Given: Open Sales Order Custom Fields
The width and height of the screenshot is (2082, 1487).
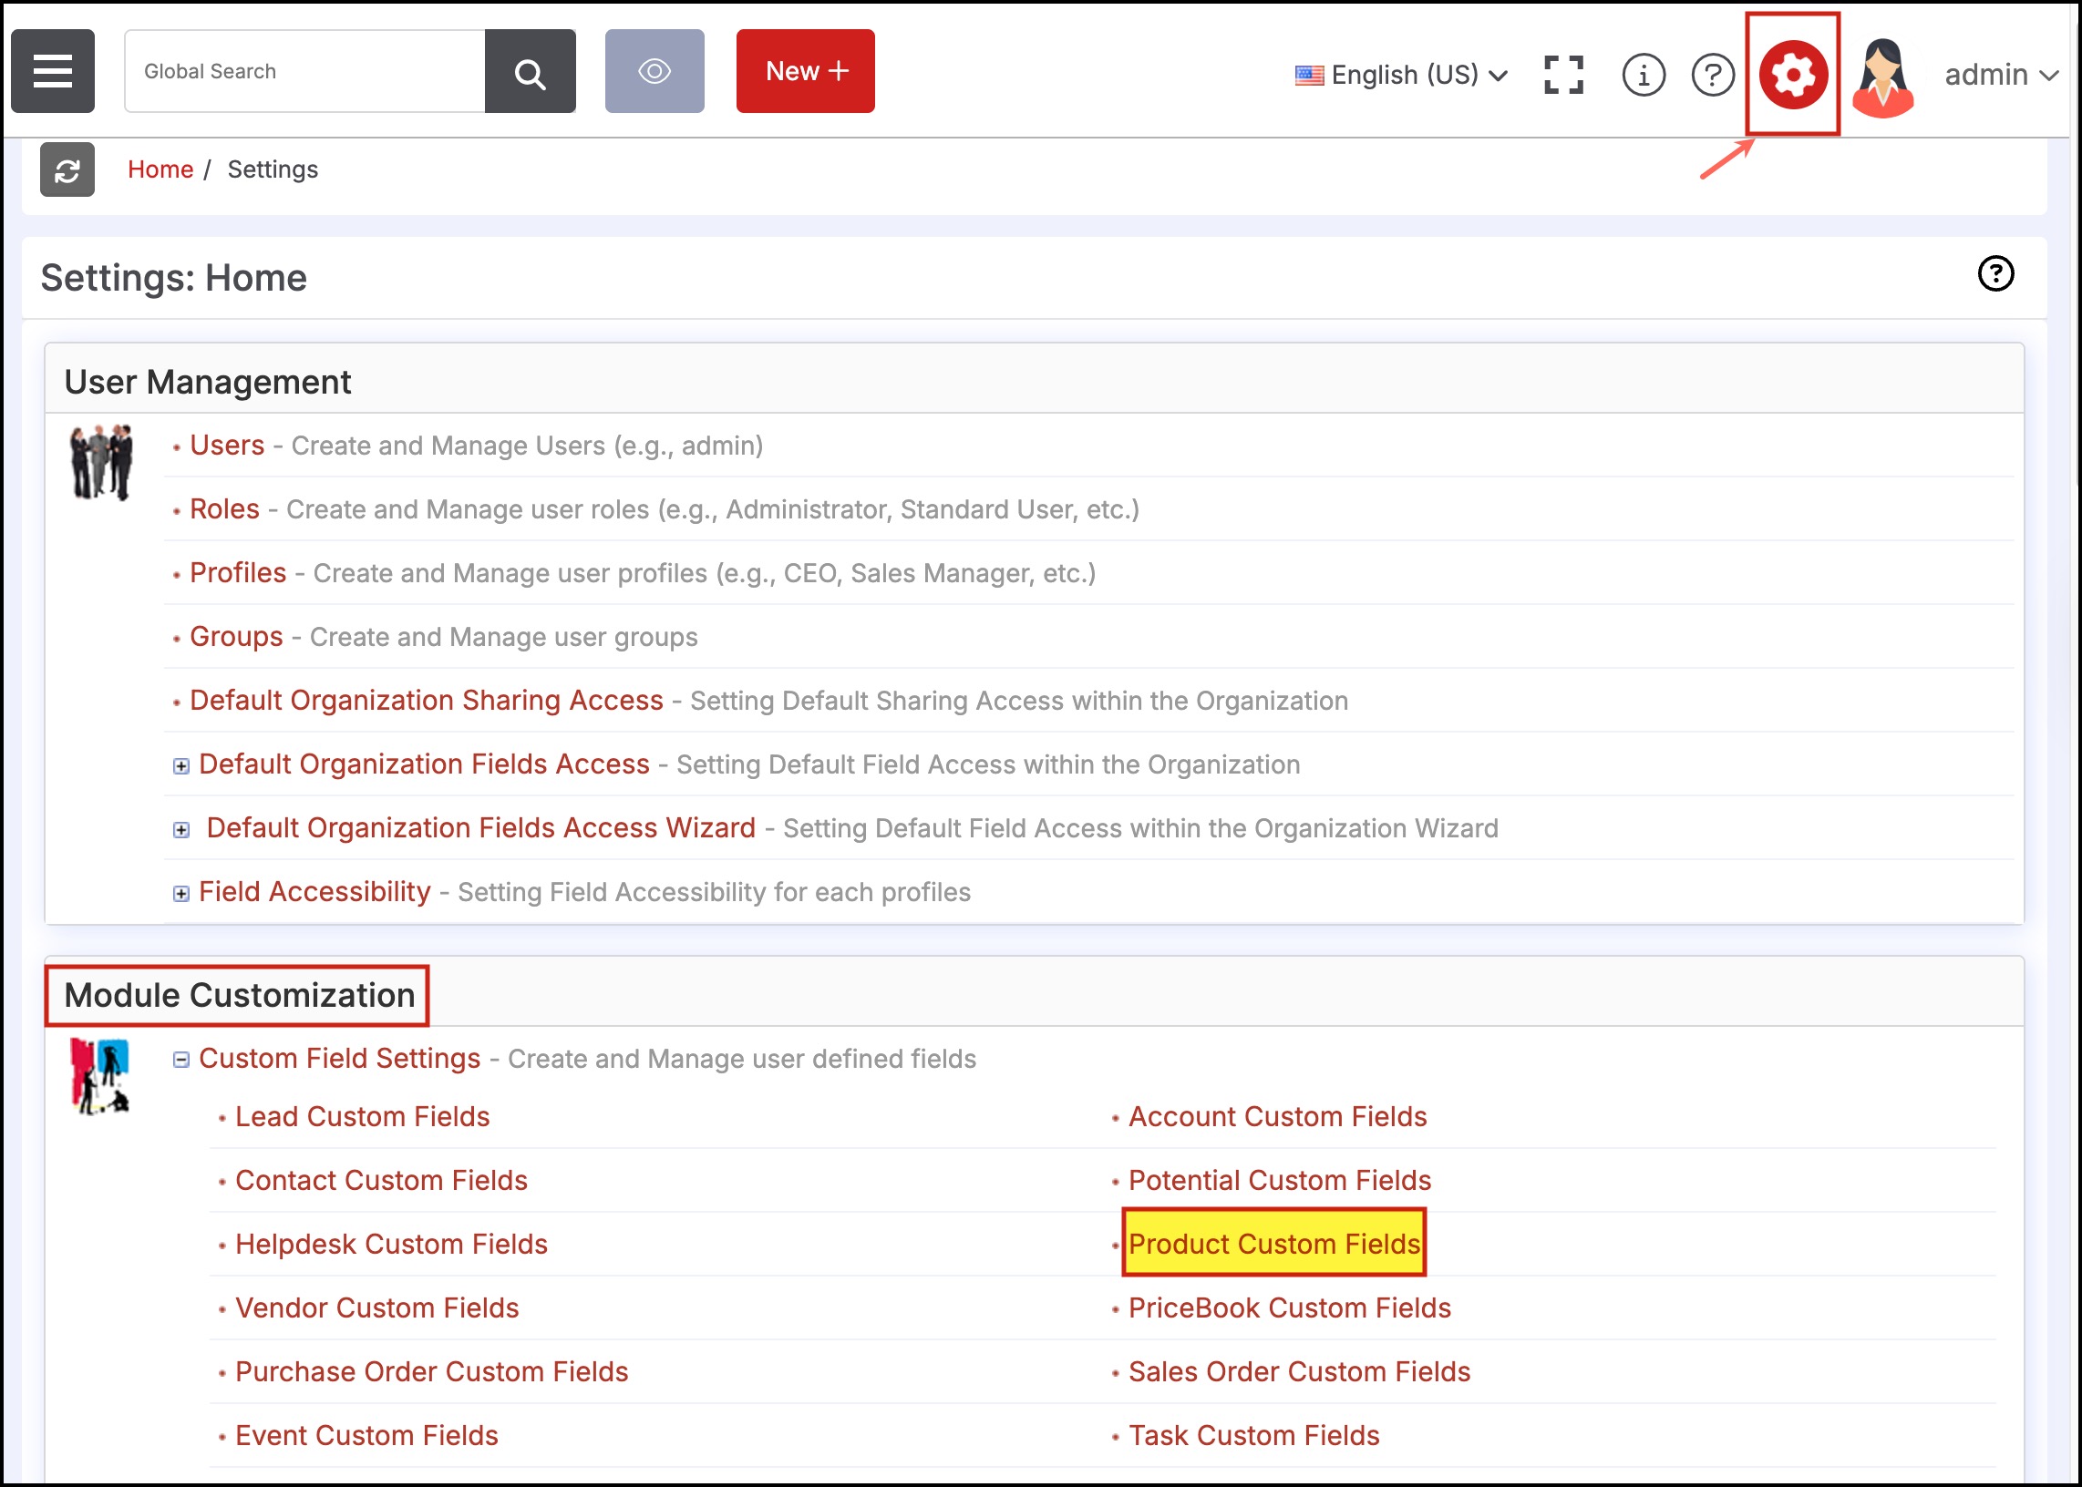Looking at the screenshot, I should click(1299, 1372).
